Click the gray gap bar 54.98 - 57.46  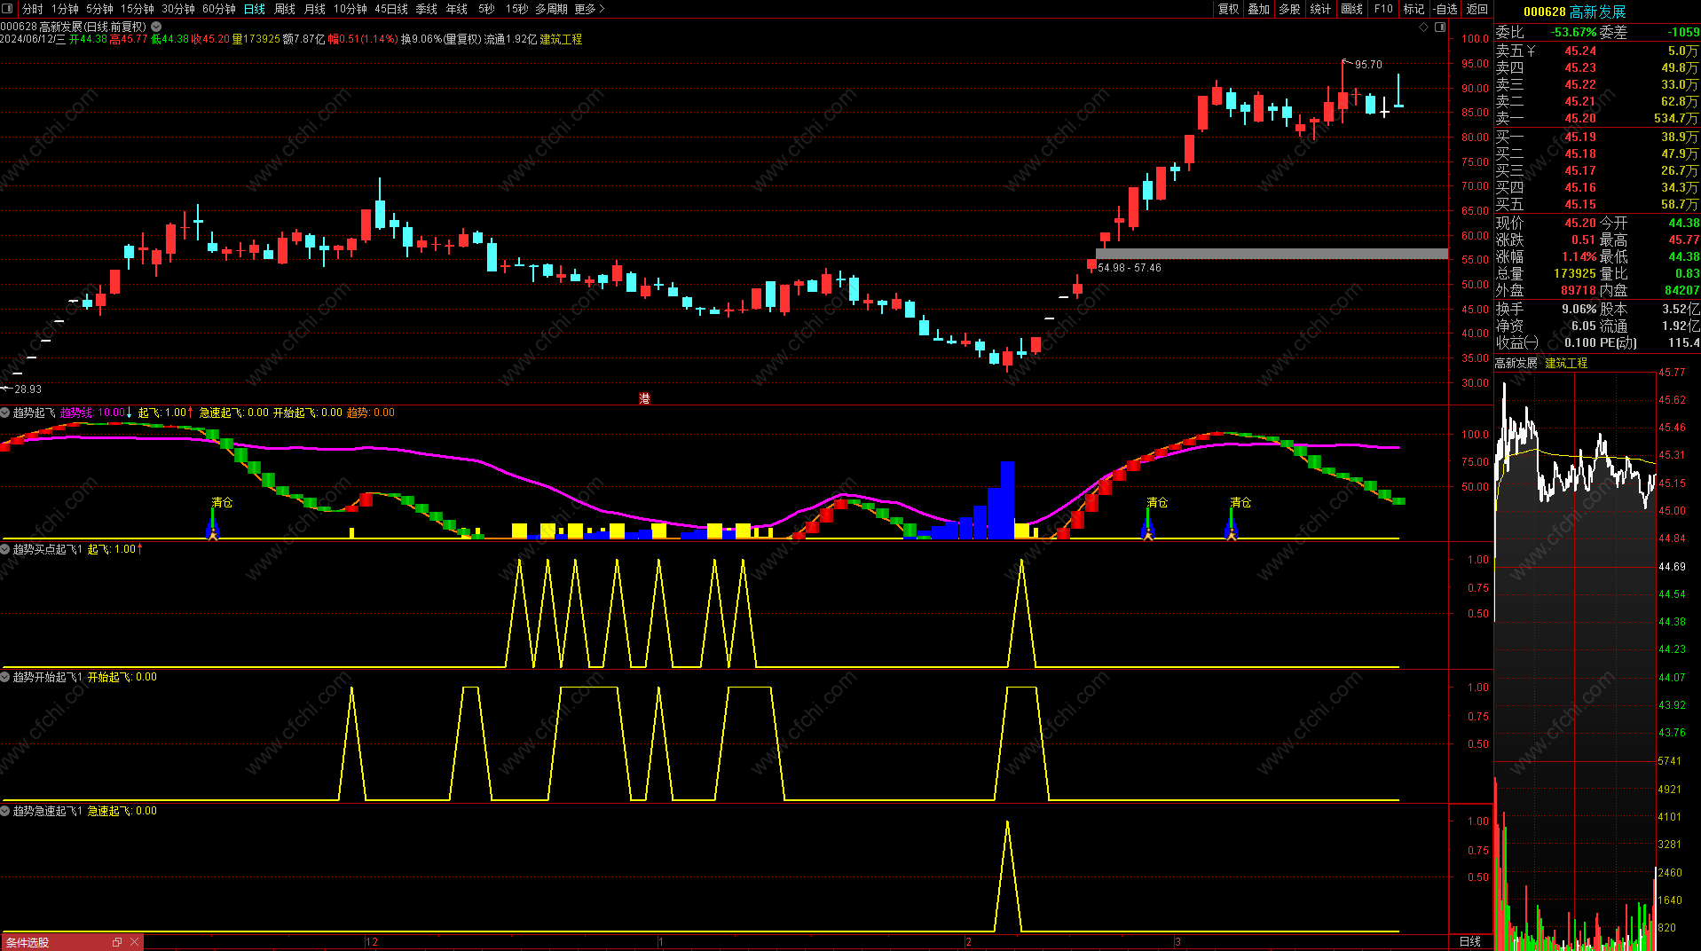pos(1272,254)
